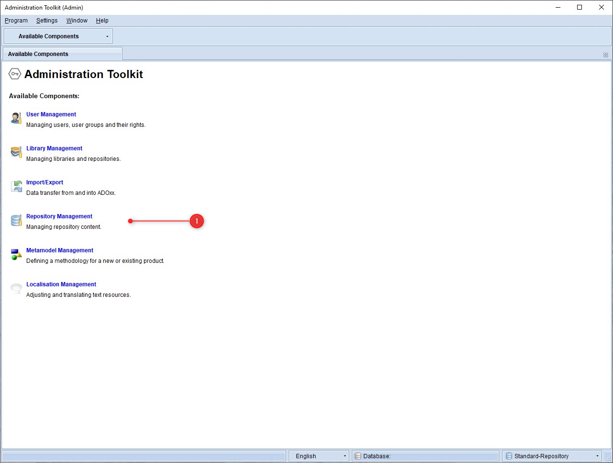613x463 pixels.
Task: Click 'Managing users, user groups and their rights.'
Action: pos(86,125)
